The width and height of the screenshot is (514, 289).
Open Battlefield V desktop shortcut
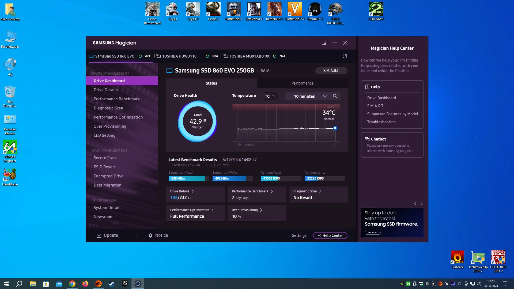[295, 11]
